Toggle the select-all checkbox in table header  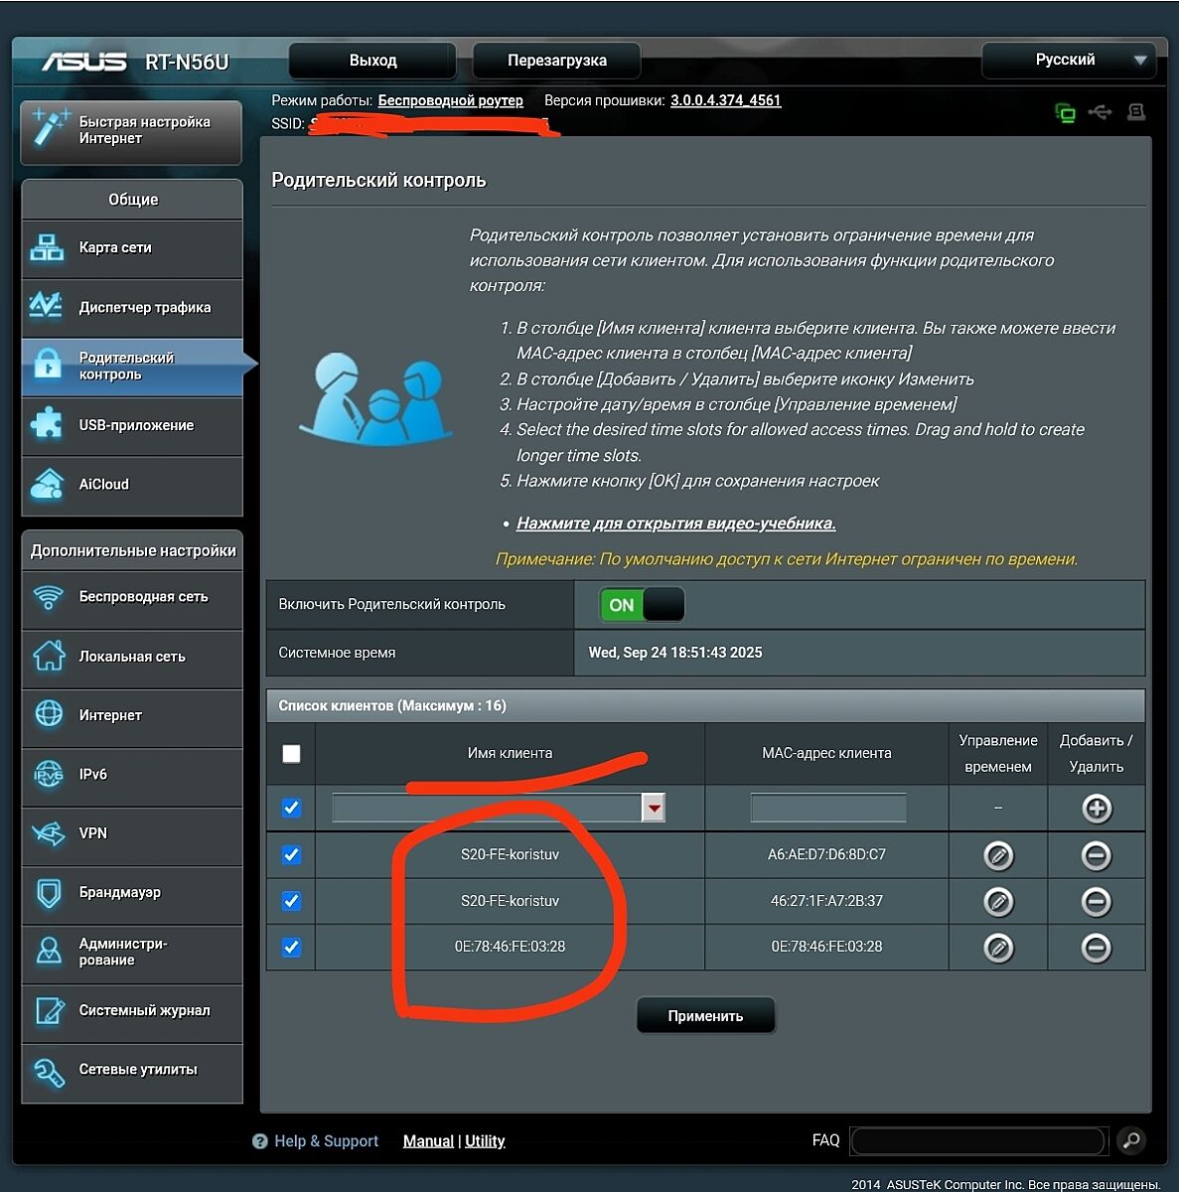[291, 754]
